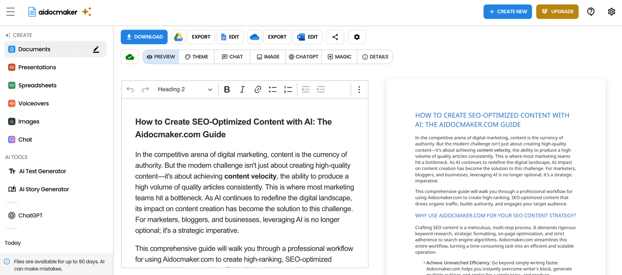This screenshot has width=622, height=275.
Task: Switch to the ChatGPT tab
Action: pos(304,57)
